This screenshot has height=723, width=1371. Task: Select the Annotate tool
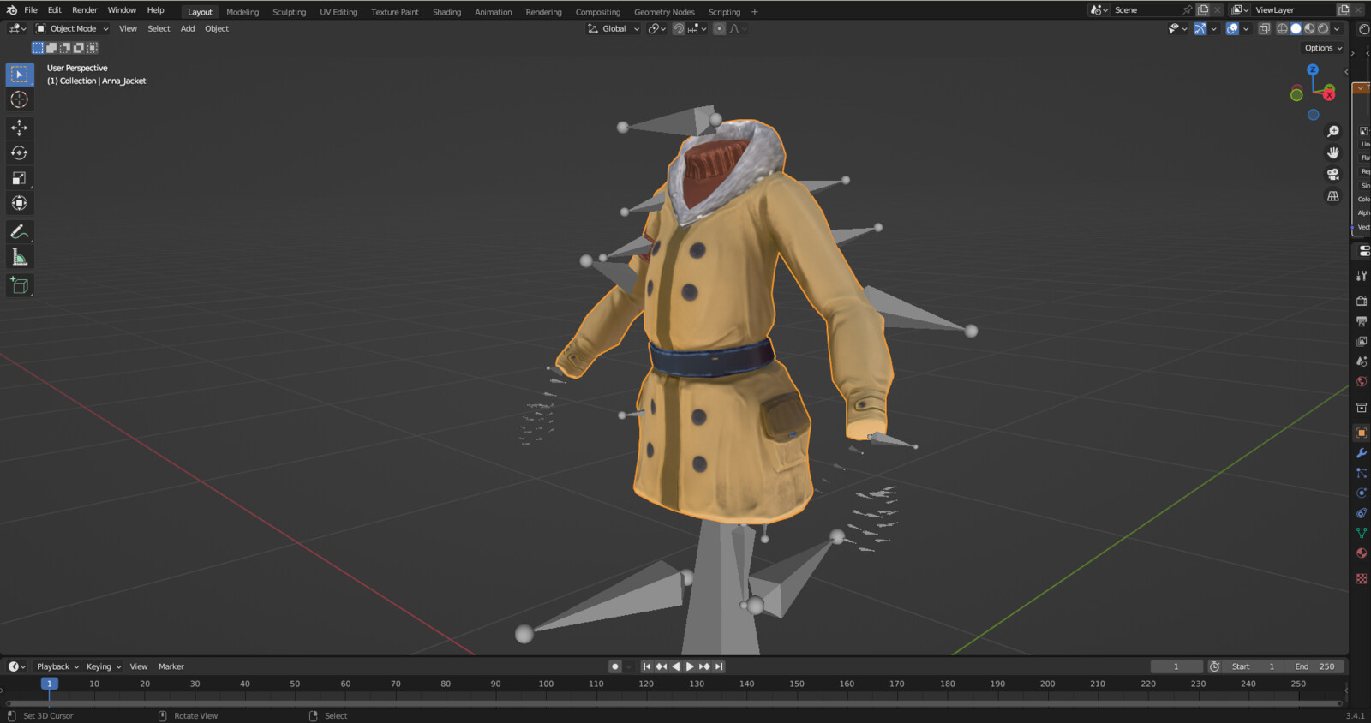[x=19, y=232]
